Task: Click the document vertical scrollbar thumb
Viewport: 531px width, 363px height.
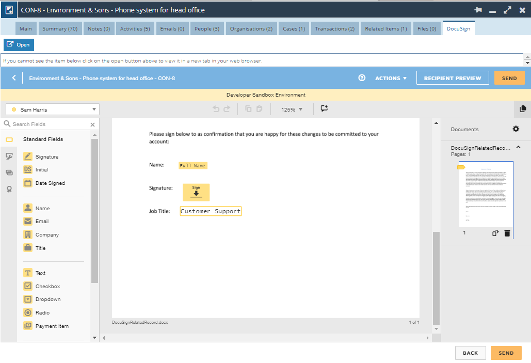Action: point(436,278)
